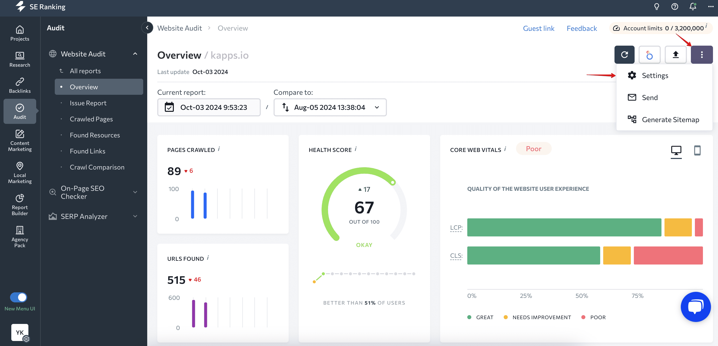
Task: Choose Settings from the dropdown menu
Action: pos(664,75)
